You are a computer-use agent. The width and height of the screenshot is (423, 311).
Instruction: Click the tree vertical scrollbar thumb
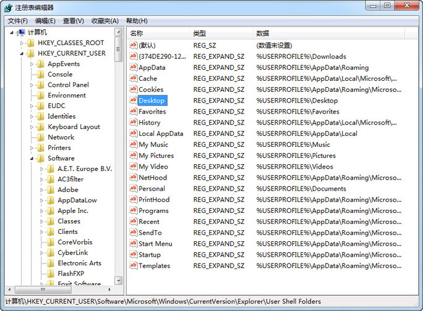coord(119,49)
